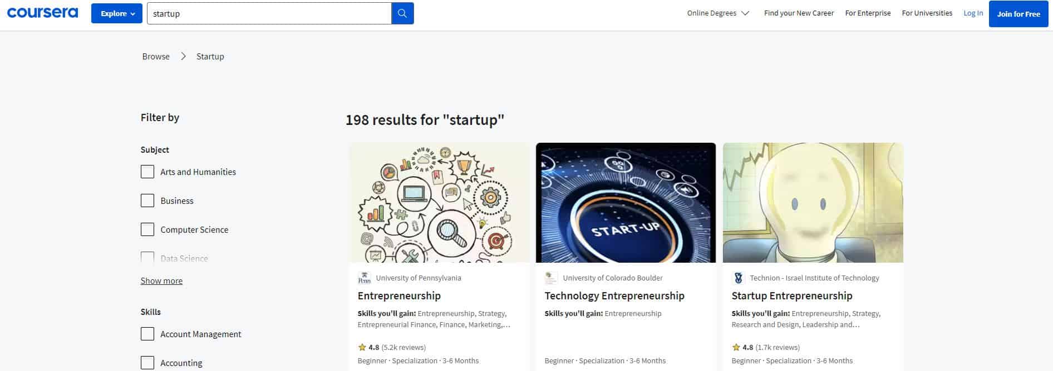The height and width of the screenshot is (371, 1053).
Task: Click the University of Colorado Boulder logo
Action: coord(551,278)
